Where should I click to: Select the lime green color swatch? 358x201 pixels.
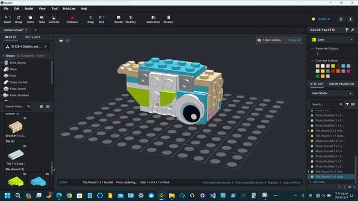(333, 66)
